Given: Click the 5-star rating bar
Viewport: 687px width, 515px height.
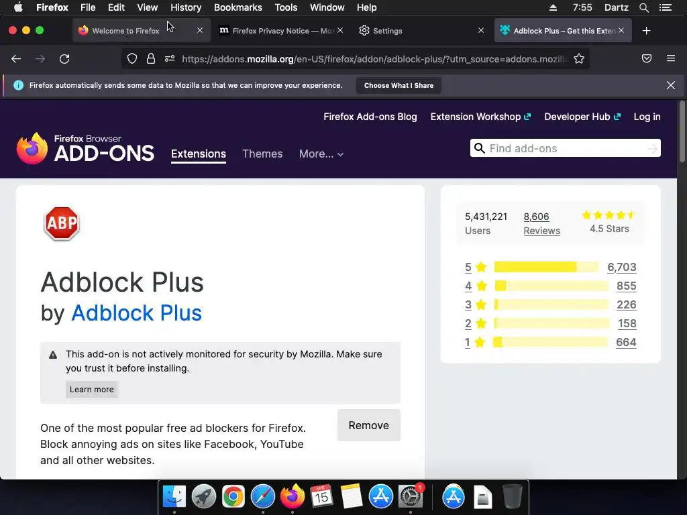Looking at the screenshot, I should pos(546,267).
